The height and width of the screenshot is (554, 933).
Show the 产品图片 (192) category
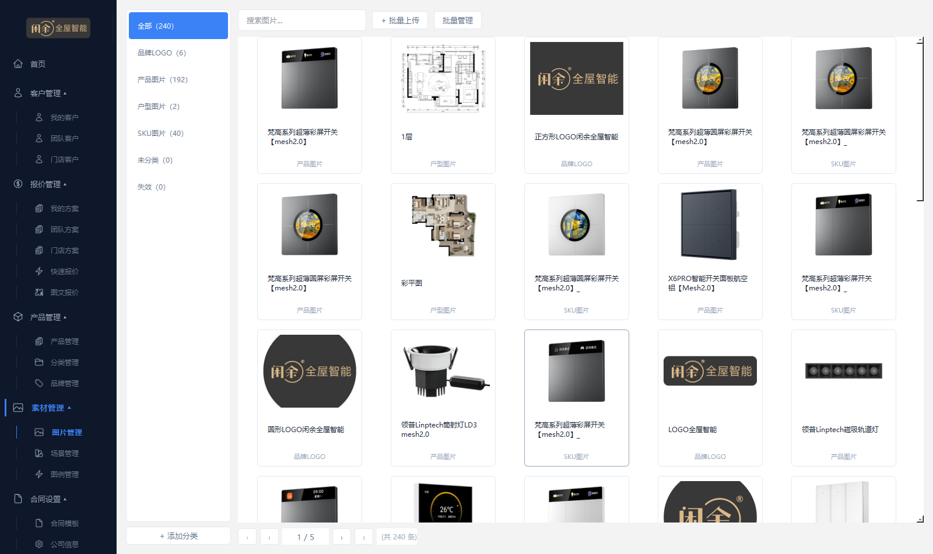(178, 79)
